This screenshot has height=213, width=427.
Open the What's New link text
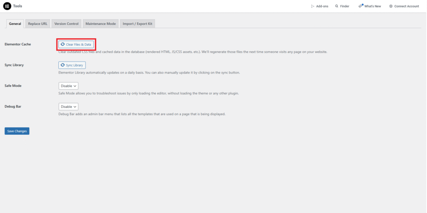pyautogui.click(x=372, y=6)
